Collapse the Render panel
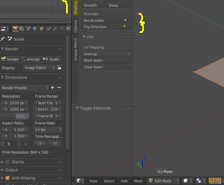This screenshot has height=185, width=224. [2, 49]
